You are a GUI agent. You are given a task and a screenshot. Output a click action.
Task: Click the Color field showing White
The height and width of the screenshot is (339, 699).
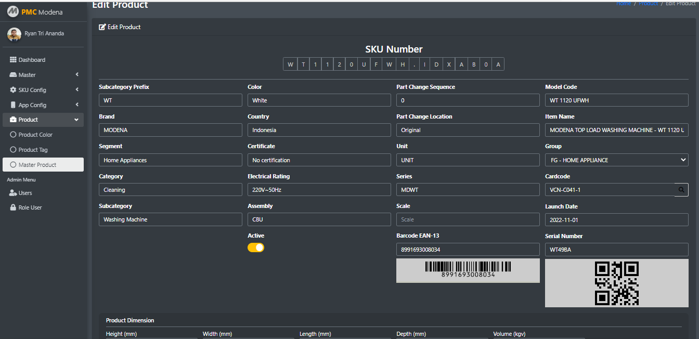tap(319, 100)
